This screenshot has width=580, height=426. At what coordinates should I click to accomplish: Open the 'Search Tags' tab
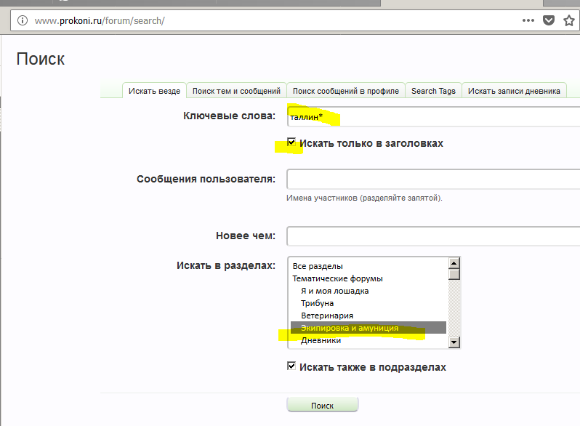[433, 91]
